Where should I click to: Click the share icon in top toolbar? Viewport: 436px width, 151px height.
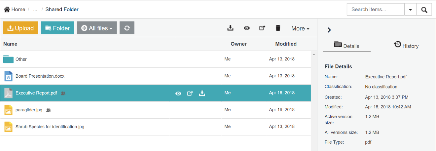[x=262, y=28]
